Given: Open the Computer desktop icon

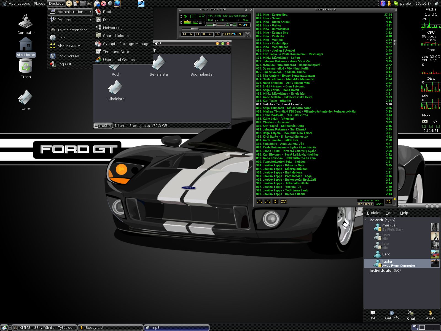Looking at the screenshot, I should click(x=26, y=24).
